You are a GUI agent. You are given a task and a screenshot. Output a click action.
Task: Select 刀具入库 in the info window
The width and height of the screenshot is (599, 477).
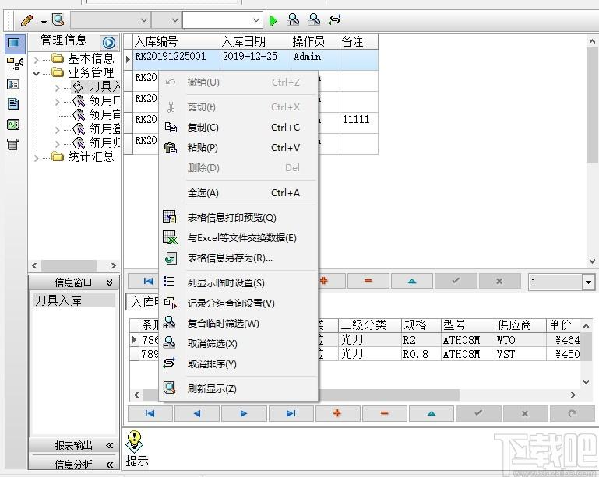(73, 300)
